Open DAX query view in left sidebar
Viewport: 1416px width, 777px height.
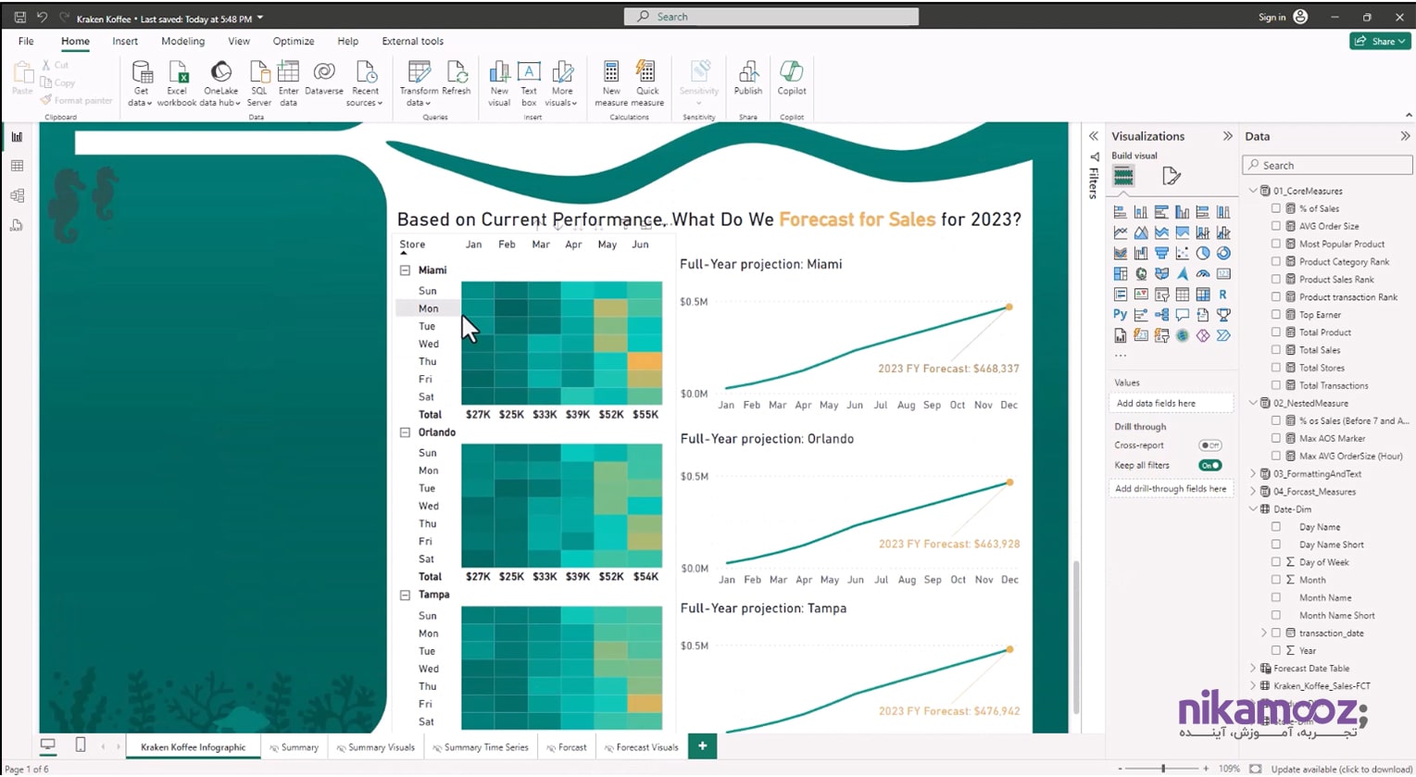tap(17, 225)
